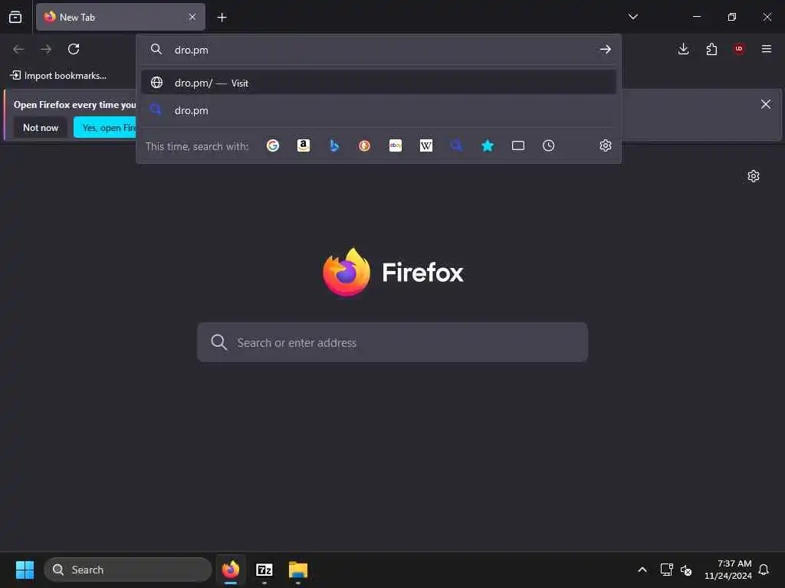Search bookmarks using star icon
The image size is (785, 588).
[x=488, y=145]
